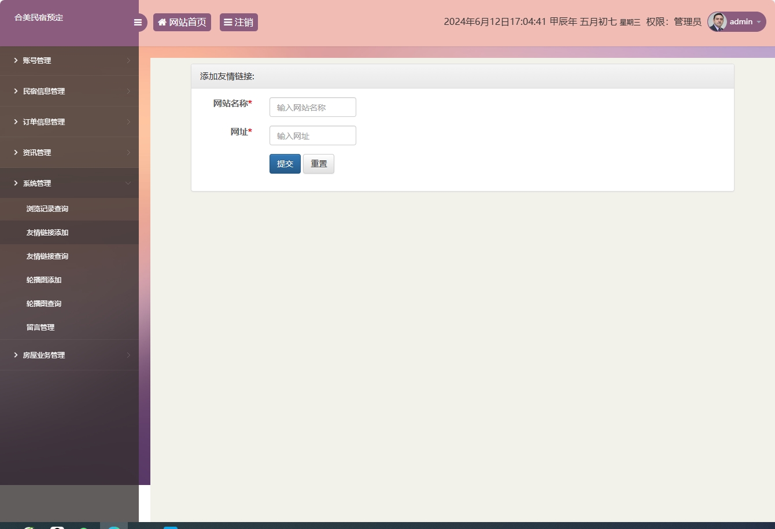Open 轮播图查询 submenu item
The width and height of the screenshot is (775, 529).
(44, 304)
